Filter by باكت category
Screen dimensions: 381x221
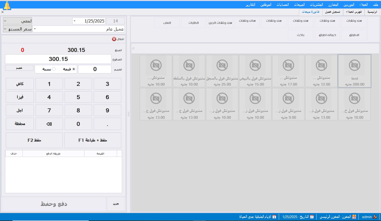(301, 35)
